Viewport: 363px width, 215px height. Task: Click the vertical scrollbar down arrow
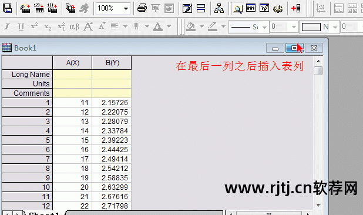click(x=318, y=205)
